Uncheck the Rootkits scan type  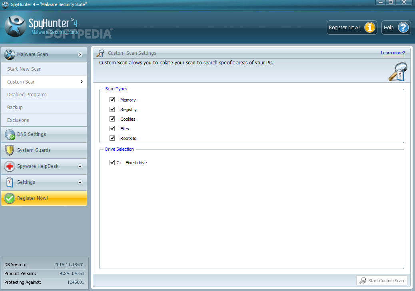[112, 138]
